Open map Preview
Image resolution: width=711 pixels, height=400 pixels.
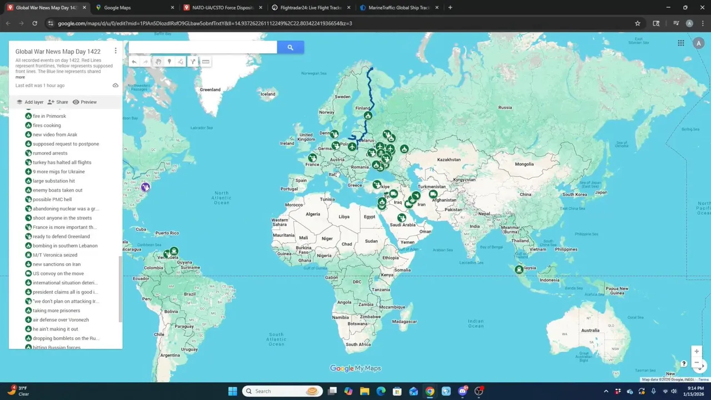click(x=84, y=102)
